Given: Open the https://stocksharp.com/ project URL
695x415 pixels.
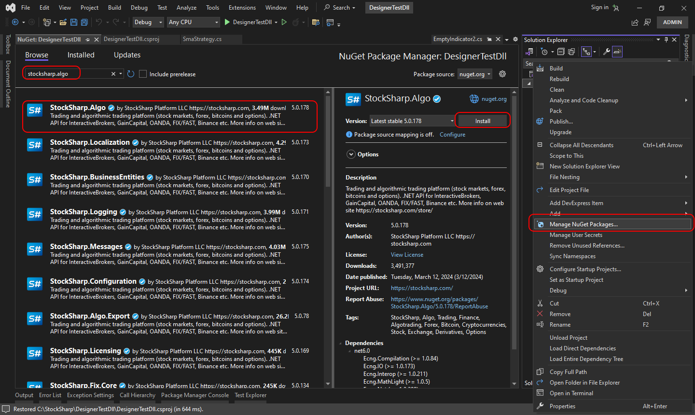Looking at the screenshot, I should tap(422, 288).
